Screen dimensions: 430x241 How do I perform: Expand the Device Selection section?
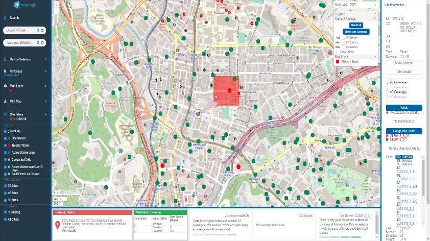(46, 59)
